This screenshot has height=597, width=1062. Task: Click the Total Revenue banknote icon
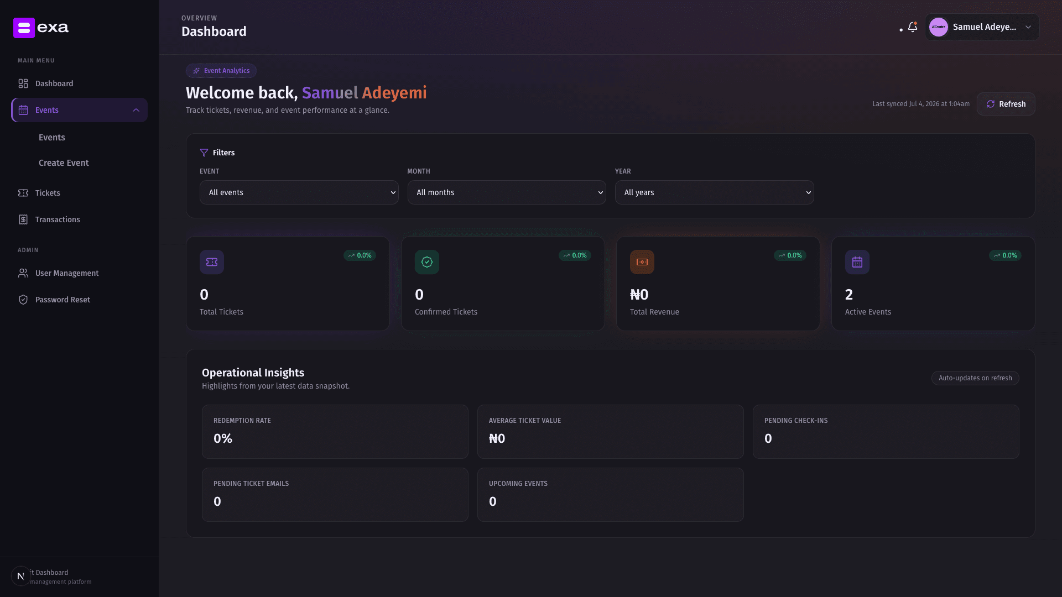(x=642, y=262)
